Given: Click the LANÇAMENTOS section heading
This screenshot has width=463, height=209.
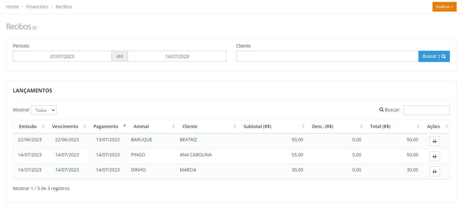Looking at the screenshot, I should (32, 91).
